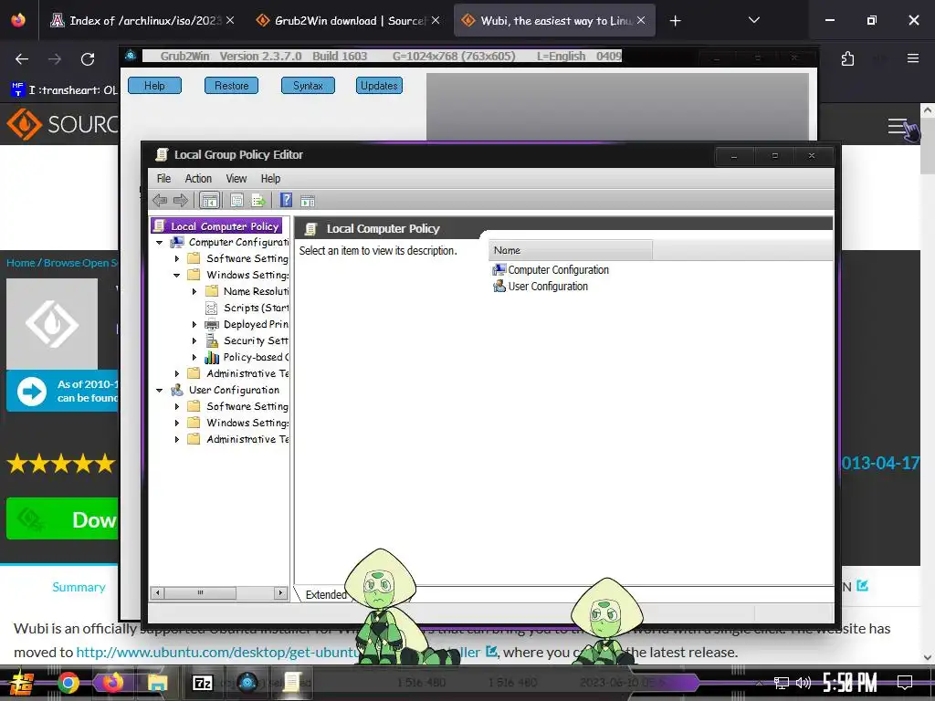
Task: Switch to the Index of /archlinux browser tab
Action: [x=143, y=21]
